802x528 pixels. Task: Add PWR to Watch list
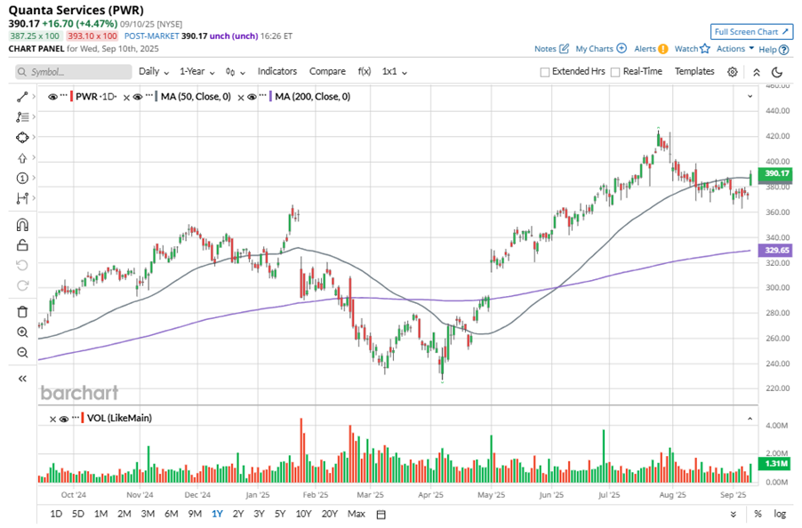[x=692, y=49]
